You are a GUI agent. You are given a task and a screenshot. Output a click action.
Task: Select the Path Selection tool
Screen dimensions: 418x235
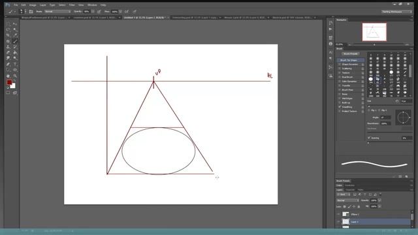coord(8,70)
